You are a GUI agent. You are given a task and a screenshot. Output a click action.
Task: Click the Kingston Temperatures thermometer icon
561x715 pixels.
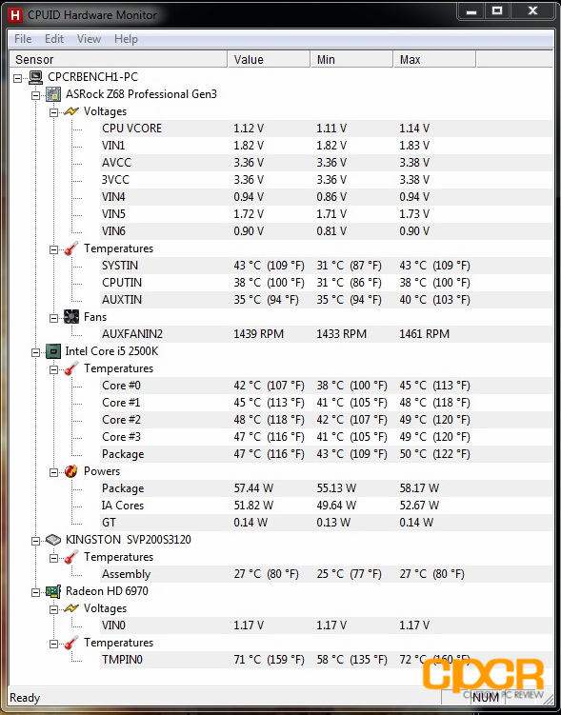(71, 557)
